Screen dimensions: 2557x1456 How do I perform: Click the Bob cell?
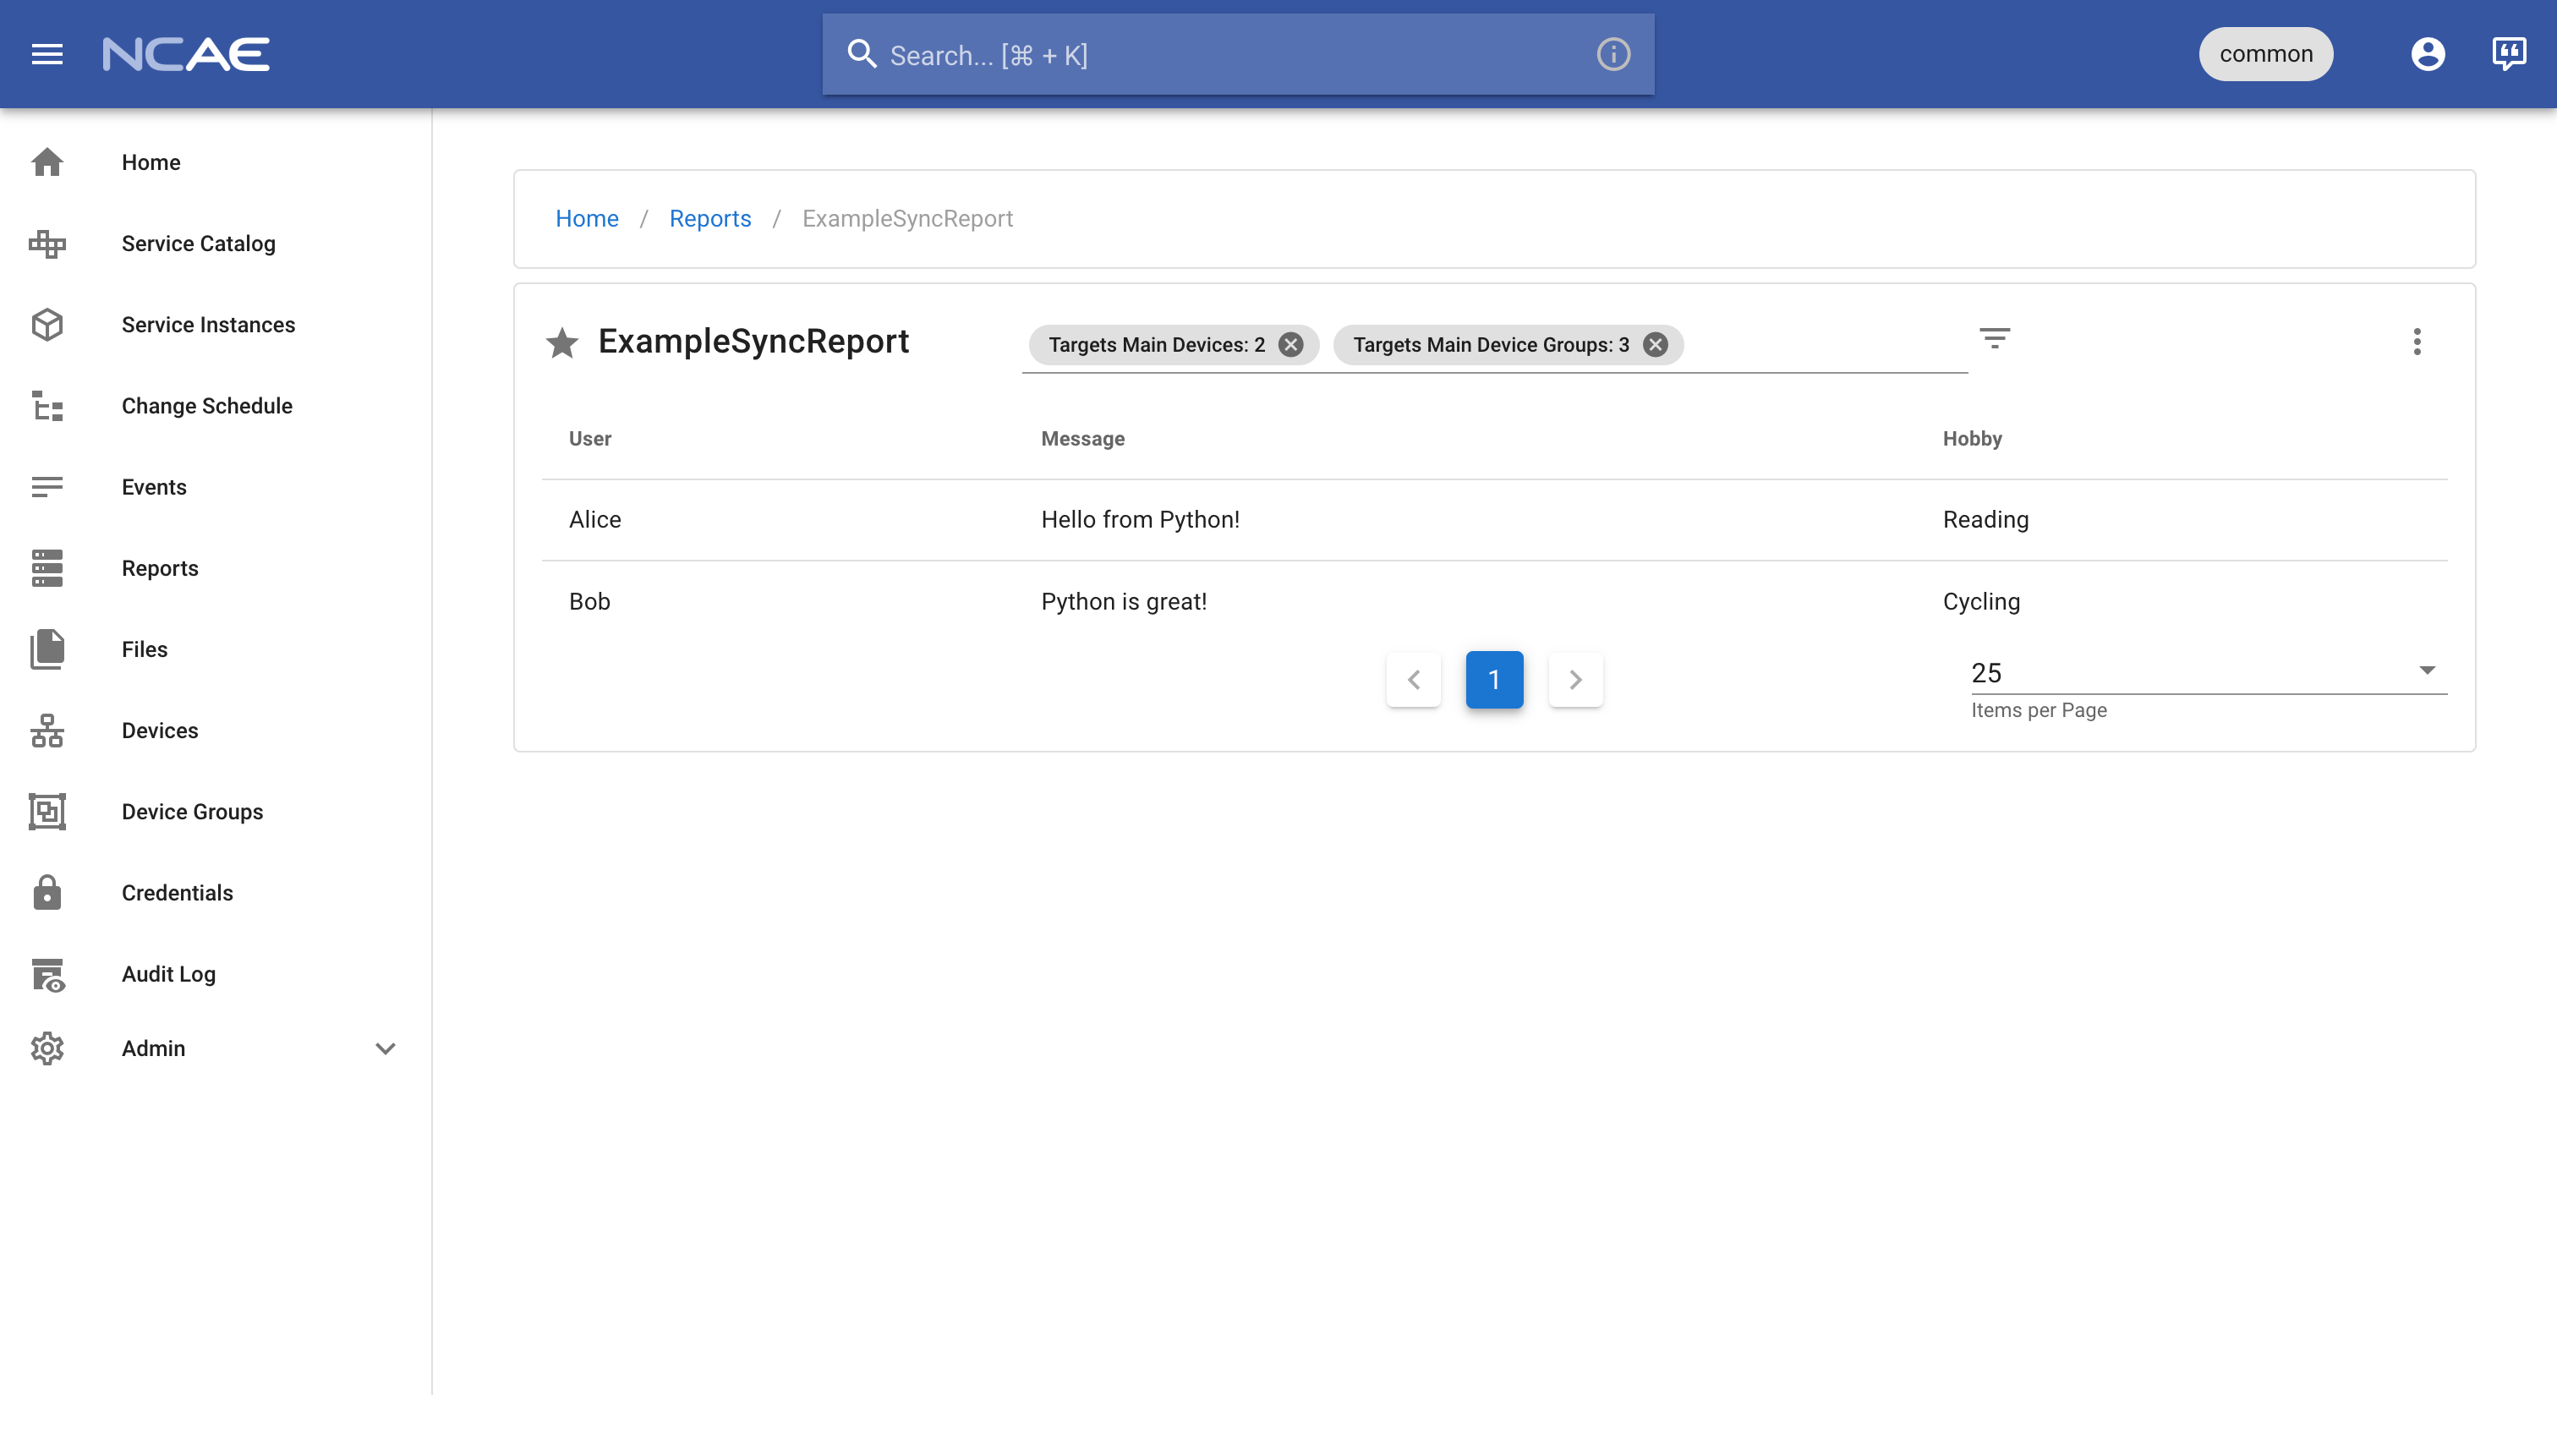point(589,602)
